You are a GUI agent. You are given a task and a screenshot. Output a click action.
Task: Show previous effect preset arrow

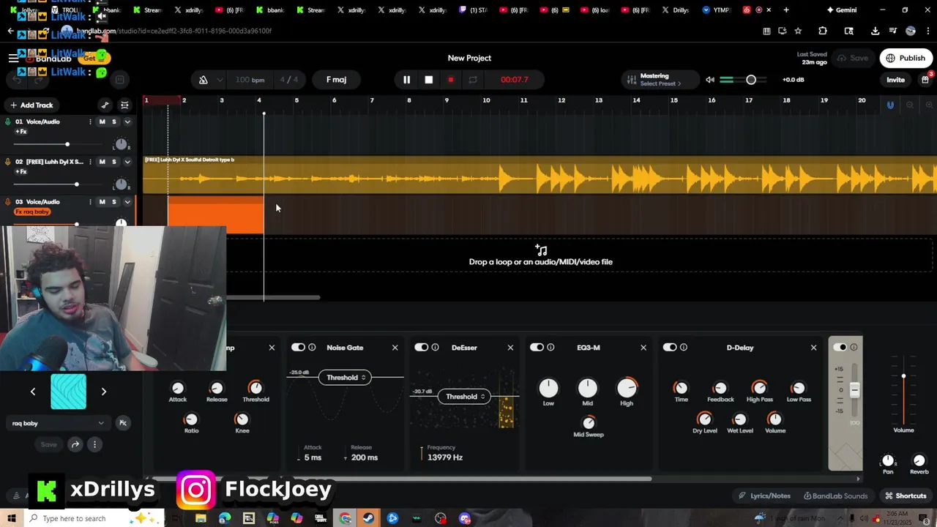coord(33,392)
